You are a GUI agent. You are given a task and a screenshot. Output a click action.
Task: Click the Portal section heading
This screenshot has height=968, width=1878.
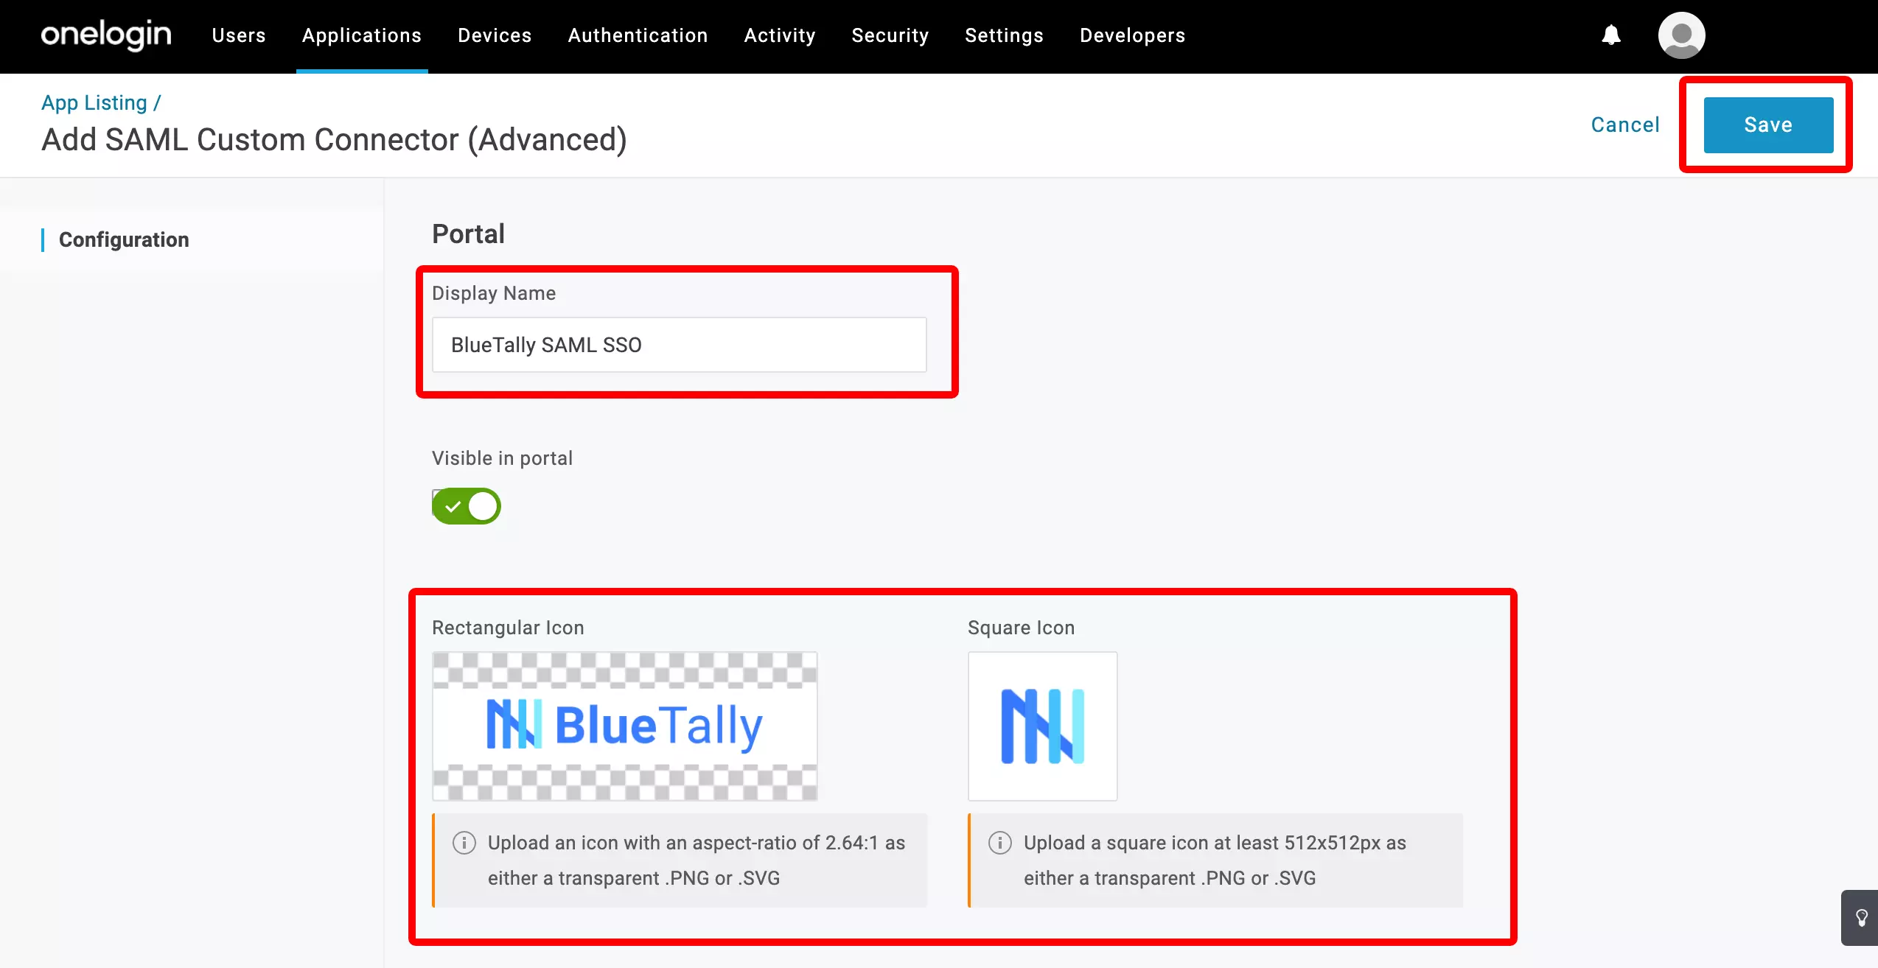(x=468, y=234)
